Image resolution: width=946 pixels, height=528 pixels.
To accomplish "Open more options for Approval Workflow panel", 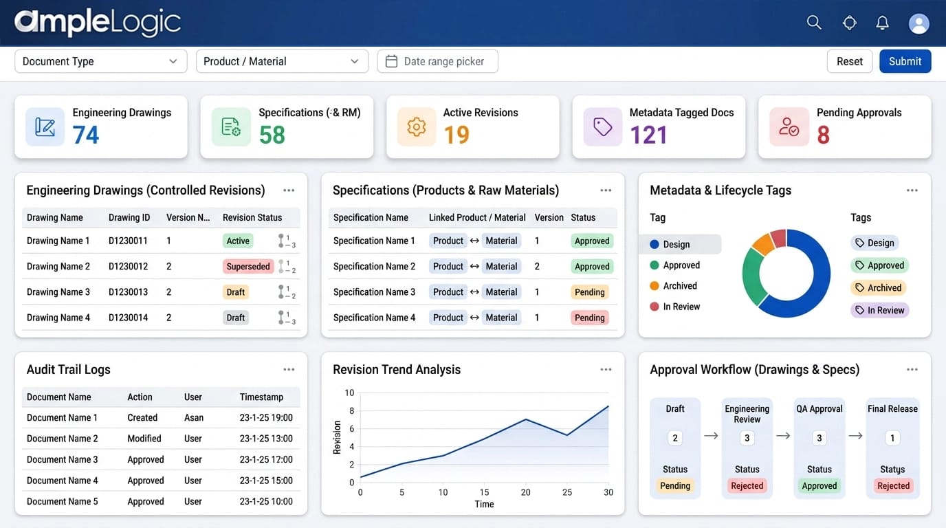I will pyautogui.click(x=912, y=369).
